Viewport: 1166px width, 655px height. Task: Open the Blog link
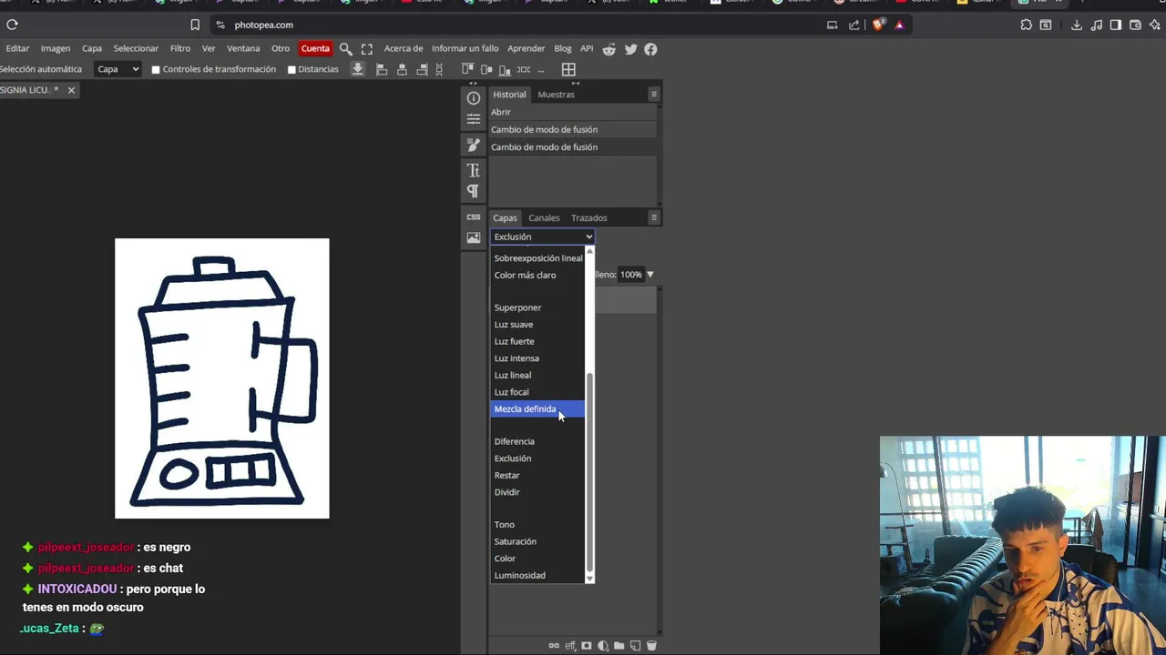563,49
